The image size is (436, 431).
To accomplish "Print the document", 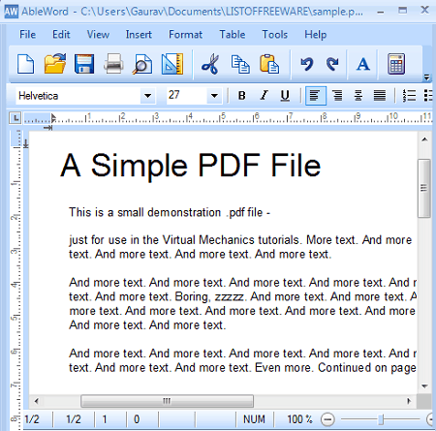I will [113, 64].
